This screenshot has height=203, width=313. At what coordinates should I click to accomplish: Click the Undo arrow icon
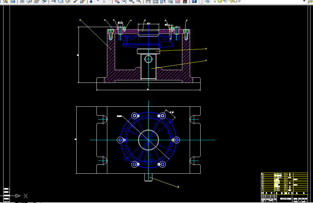[91, 1]
